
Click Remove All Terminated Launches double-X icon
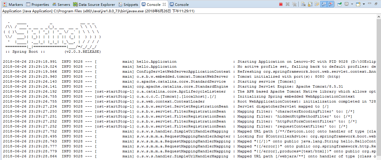294,4
